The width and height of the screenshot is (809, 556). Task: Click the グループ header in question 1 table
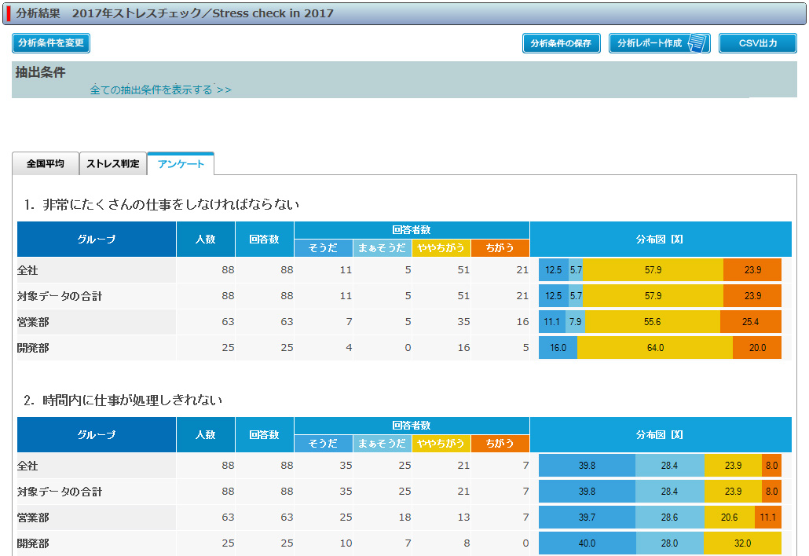pos(97,240)
